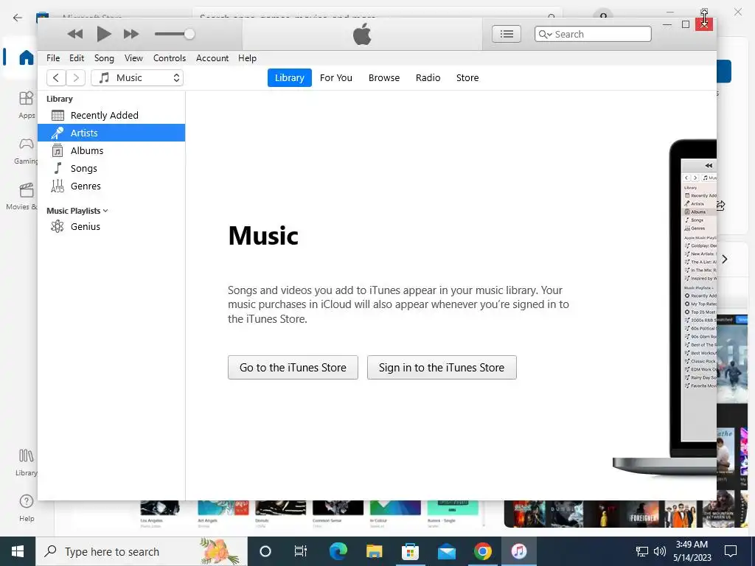The image size is (755, 566).
Task: Play music with the play button
Action: click(103, 34)
